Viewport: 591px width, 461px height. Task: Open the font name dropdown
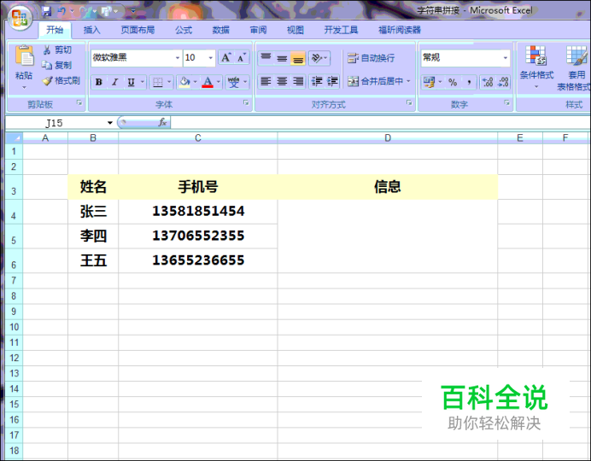178,58
